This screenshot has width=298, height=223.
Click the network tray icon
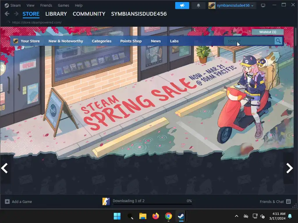(x=255, y=216)
